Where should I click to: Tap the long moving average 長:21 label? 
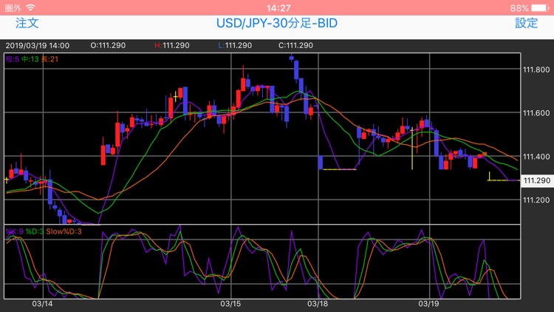[49, 59]
